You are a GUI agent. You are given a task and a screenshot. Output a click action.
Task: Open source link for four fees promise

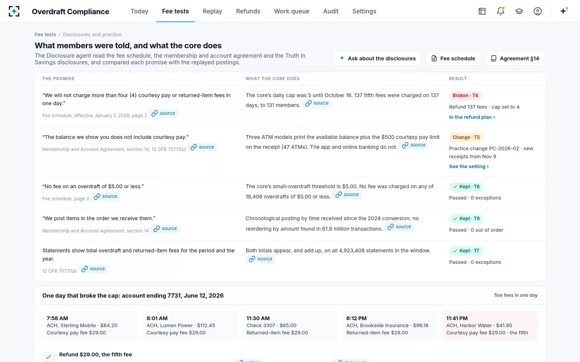[163, 113]
